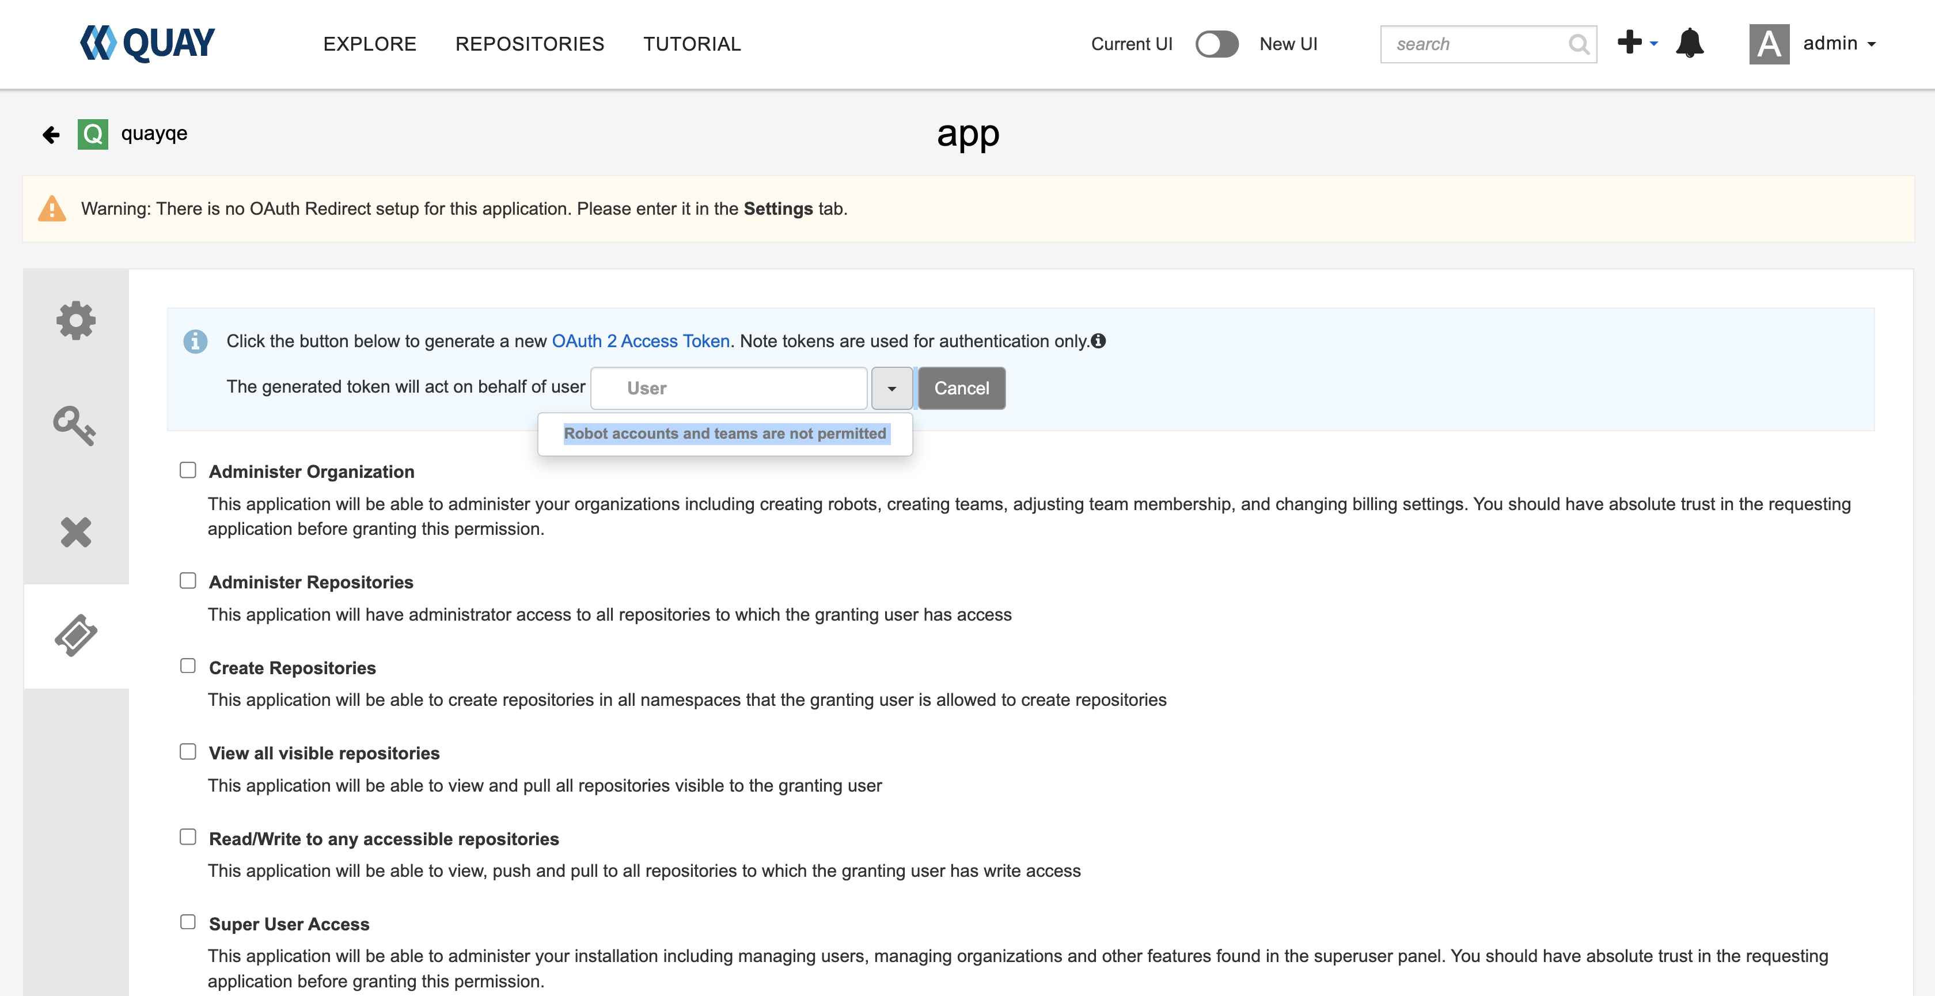
Task: Go to the Repositories nav item
Action: 530,44
